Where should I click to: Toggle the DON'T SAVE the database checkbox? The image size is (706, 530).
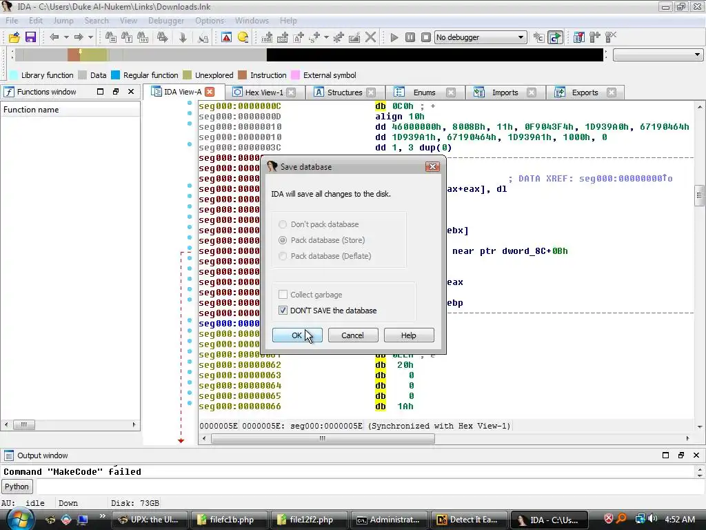click(x=283, y=311)
